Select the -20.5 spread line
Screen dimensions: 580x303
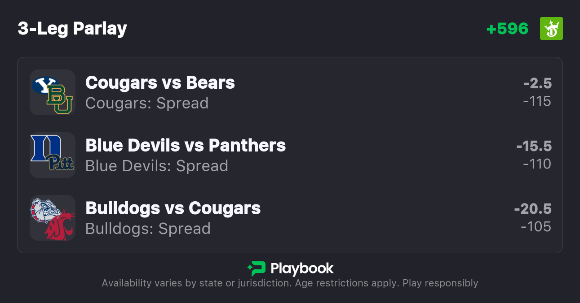pos(533,209)
